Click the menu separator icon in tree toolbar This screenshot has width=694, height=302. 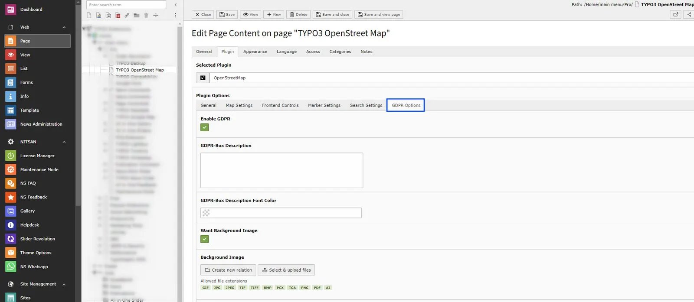[156, 15]
